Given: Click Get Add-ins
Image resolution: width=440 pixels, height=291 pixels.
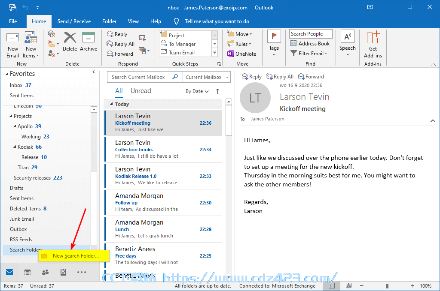Looking at the screenshot, I should (373, 45).
